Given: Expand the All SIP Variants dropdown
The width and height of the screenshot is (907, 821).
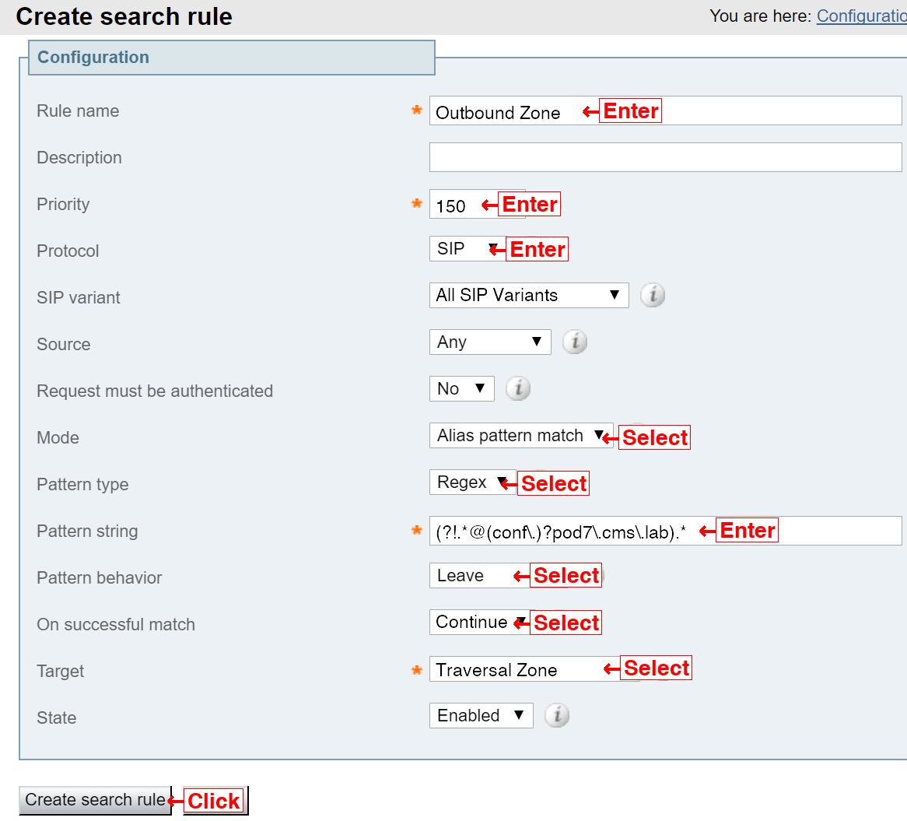Looking at the screenshot, I should (x=529, y=295).
